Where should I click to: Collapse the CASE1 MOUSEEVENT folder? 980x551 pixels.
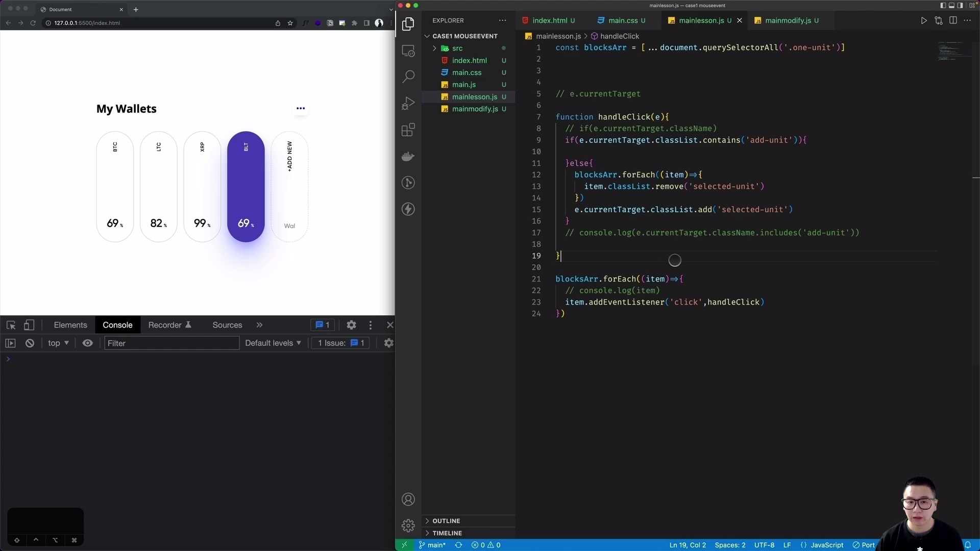point(428,36)
